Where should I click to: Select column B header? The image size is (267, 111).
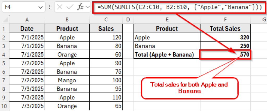[x=67, y=20]
